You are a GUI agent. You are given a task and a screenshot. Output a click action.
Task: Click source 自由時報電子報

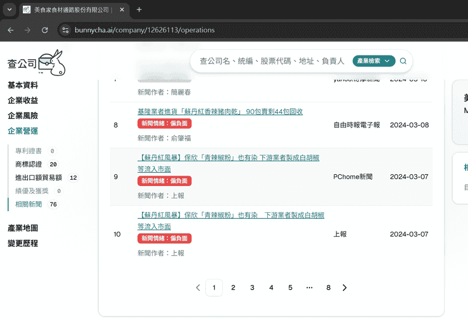point(357,125)
